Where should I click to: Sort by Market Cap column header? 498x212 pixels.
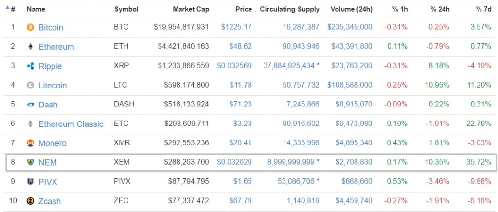[191, 9]
